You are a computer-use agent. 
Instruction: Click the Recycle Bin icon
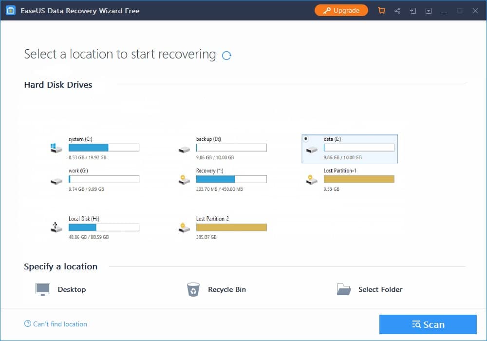click(193, 289)
